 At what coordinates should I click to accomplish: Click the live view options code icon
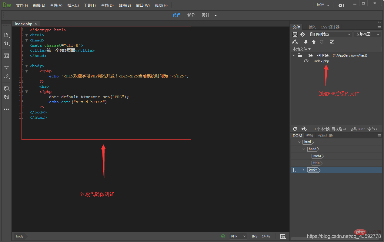6,56
